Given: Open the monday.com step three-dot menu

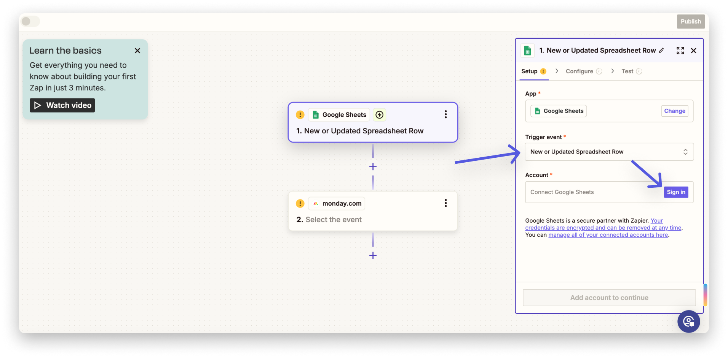Looking at the screenshot, I should click(x=445, y=203).
